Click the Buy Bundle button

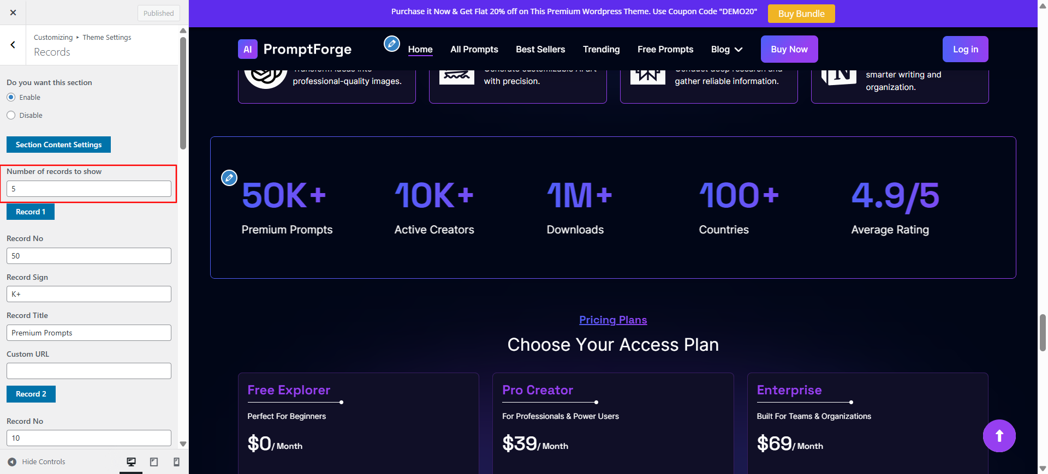(x=801, y=14)
